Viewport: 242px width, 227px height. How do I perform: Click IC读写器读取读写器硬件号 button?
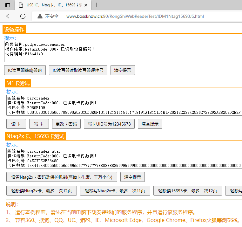tap(78, 70)
